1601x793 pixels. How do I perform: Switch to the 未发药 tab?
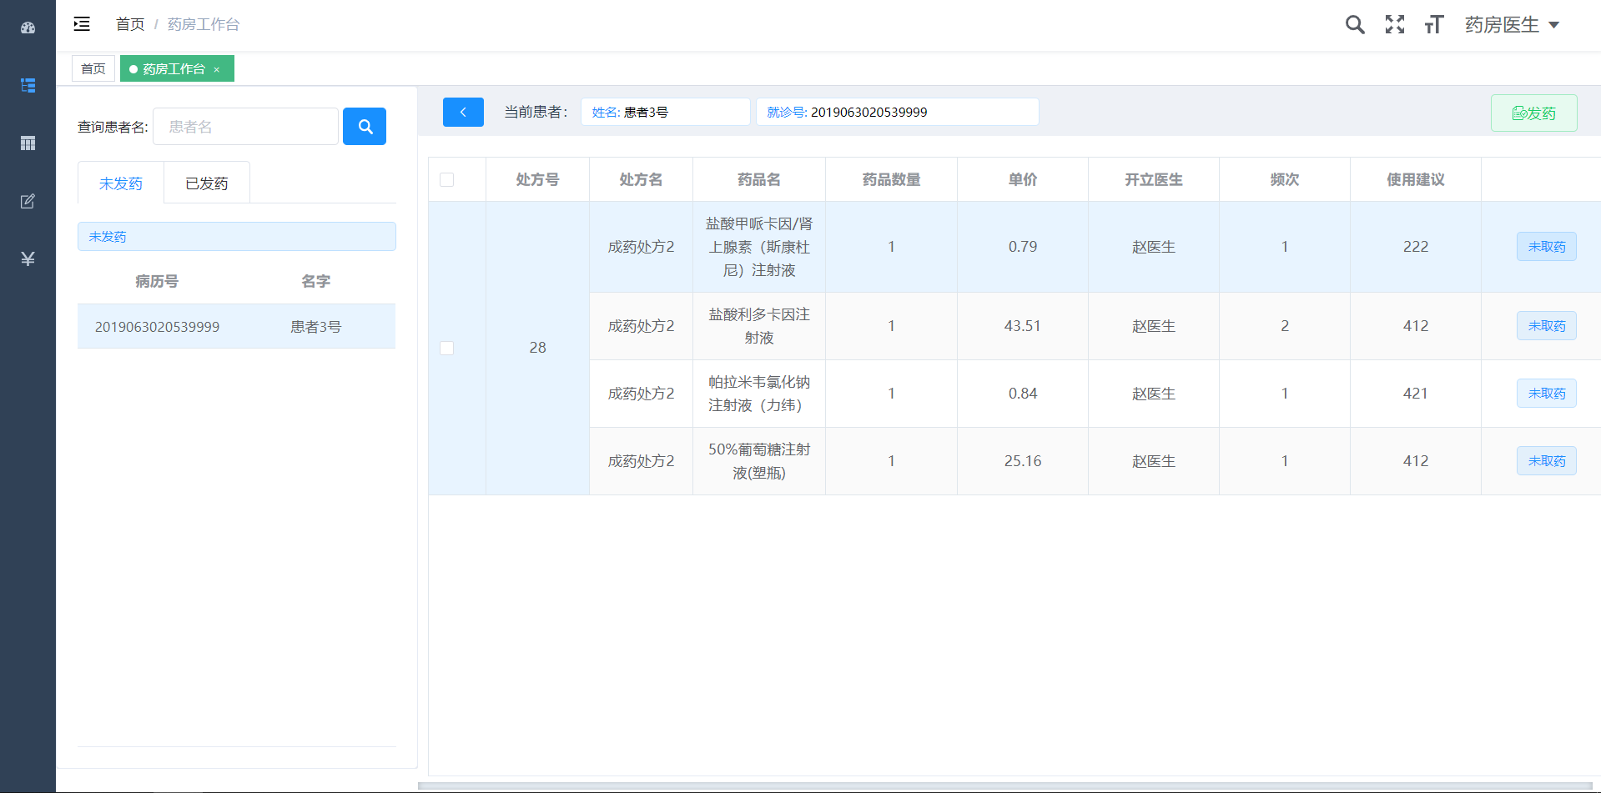pyautogui.click(x=121, y=183)
